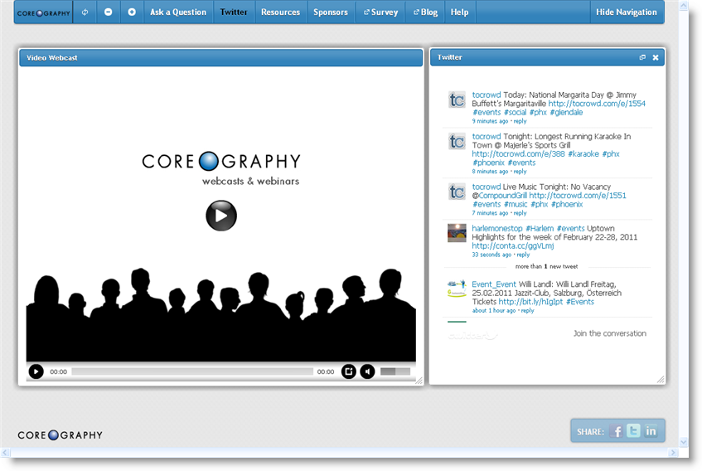
Task: Open the Help navigation item
Action: pyautogui.click(x=459, y=12)
